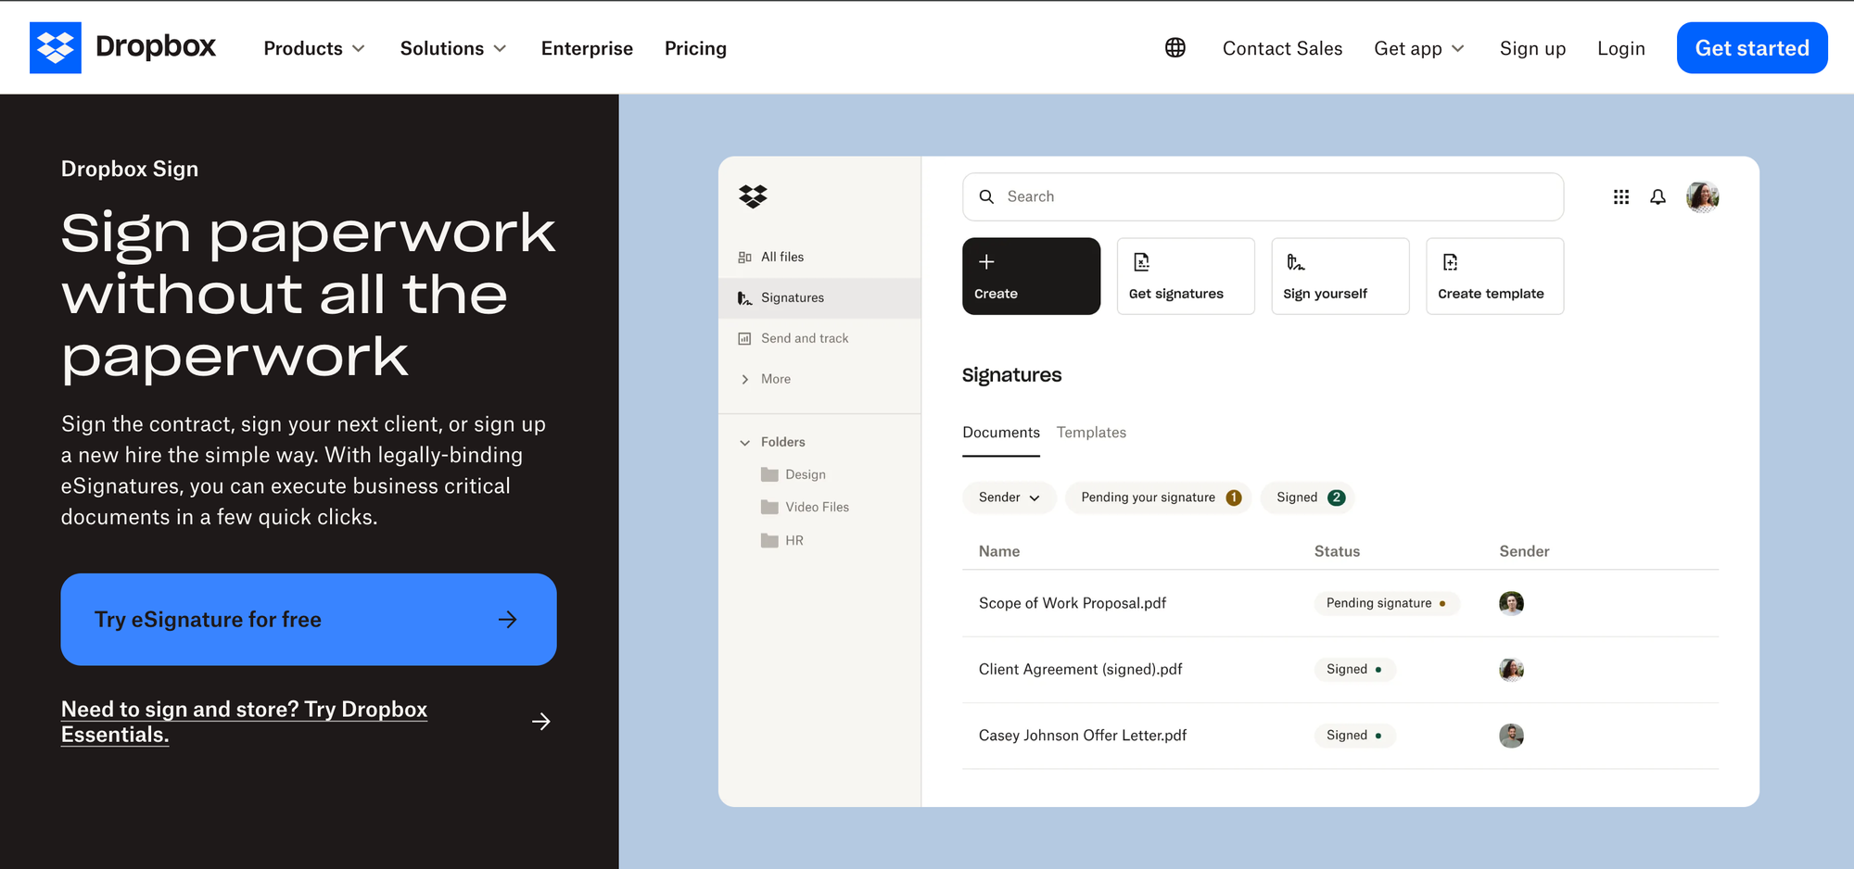
Task: Click the Get signatures icon card
Action: [x=1142, y=261]
